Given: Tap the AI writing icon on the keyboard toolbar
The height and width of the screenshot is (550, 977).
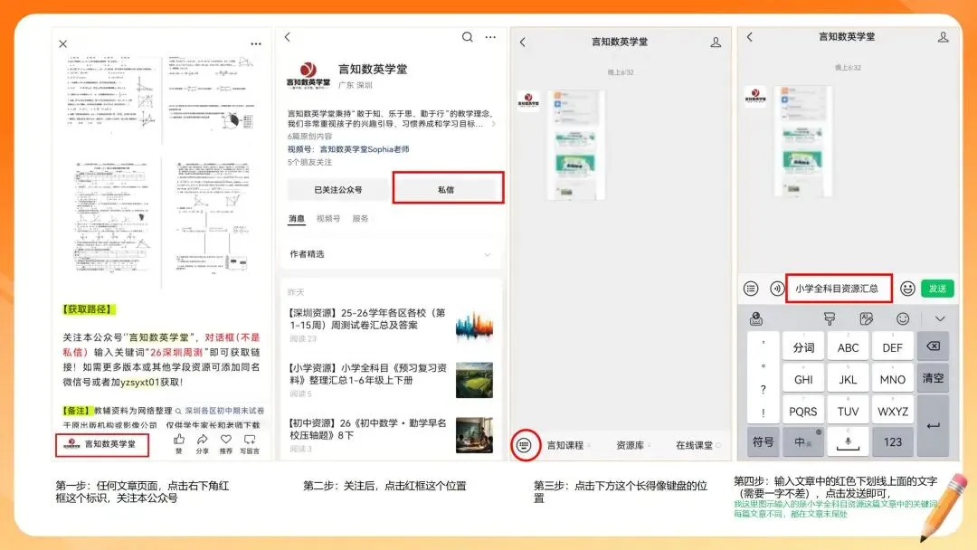Looking at the screenshot, I should [x=866, y=319].
